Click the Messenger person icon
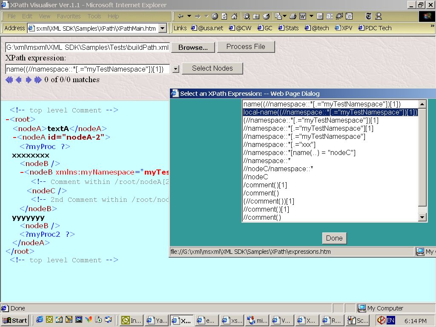This screenshot has width=436, height=327. 379,17
